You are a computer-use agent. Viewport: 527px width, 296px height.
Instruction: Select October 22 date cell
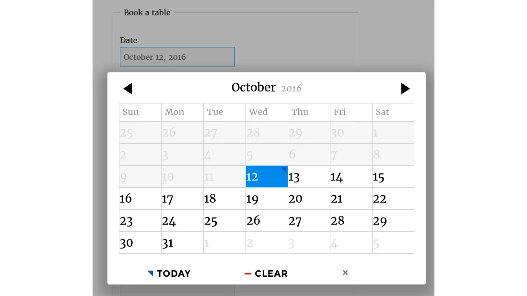tap(393, 199)
